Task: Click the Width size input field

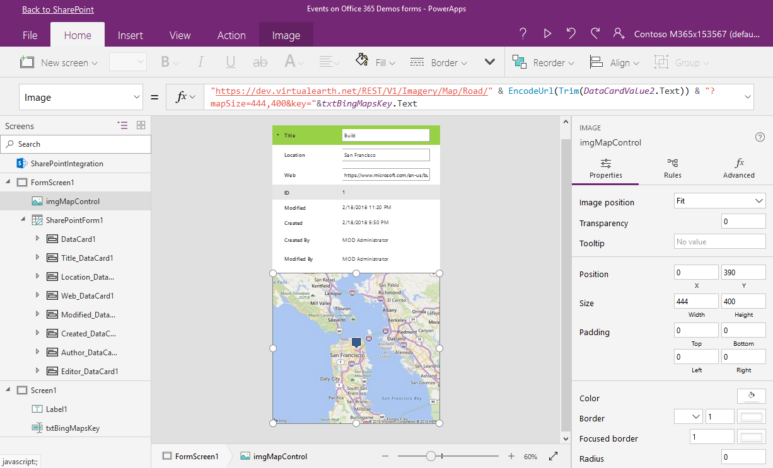Action: click(x=696, y=302)
